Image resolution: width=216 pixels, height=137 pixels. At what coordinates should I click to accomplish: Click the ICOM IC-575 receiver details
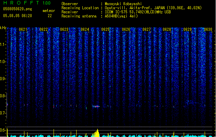138,12
